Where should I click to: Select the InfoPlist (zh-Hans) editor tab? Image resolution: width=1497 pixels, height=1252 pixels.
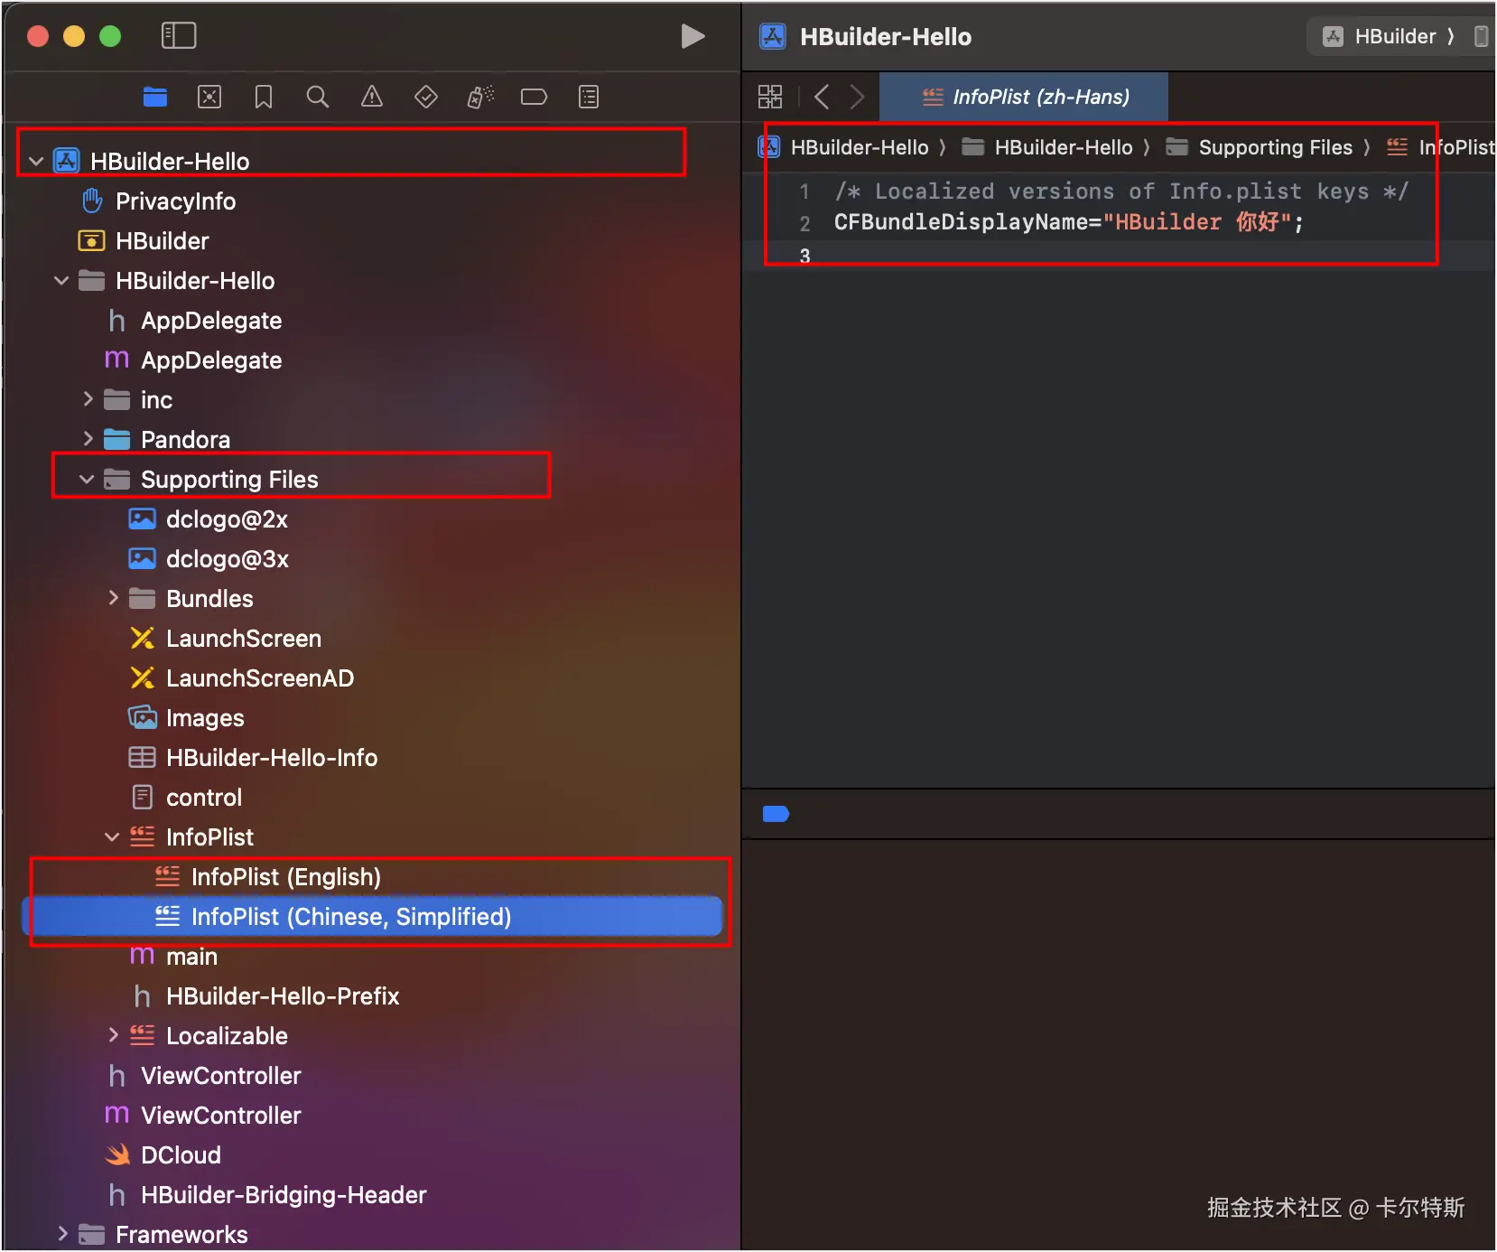pyautogui.click(x=1024, y=97)
